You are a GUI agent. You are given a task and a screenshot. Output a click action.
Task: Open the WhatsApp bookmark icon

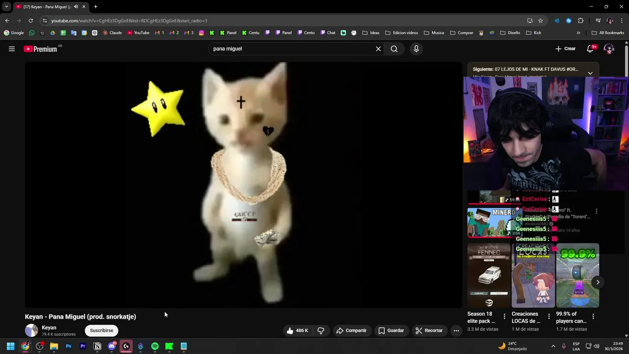32,33
